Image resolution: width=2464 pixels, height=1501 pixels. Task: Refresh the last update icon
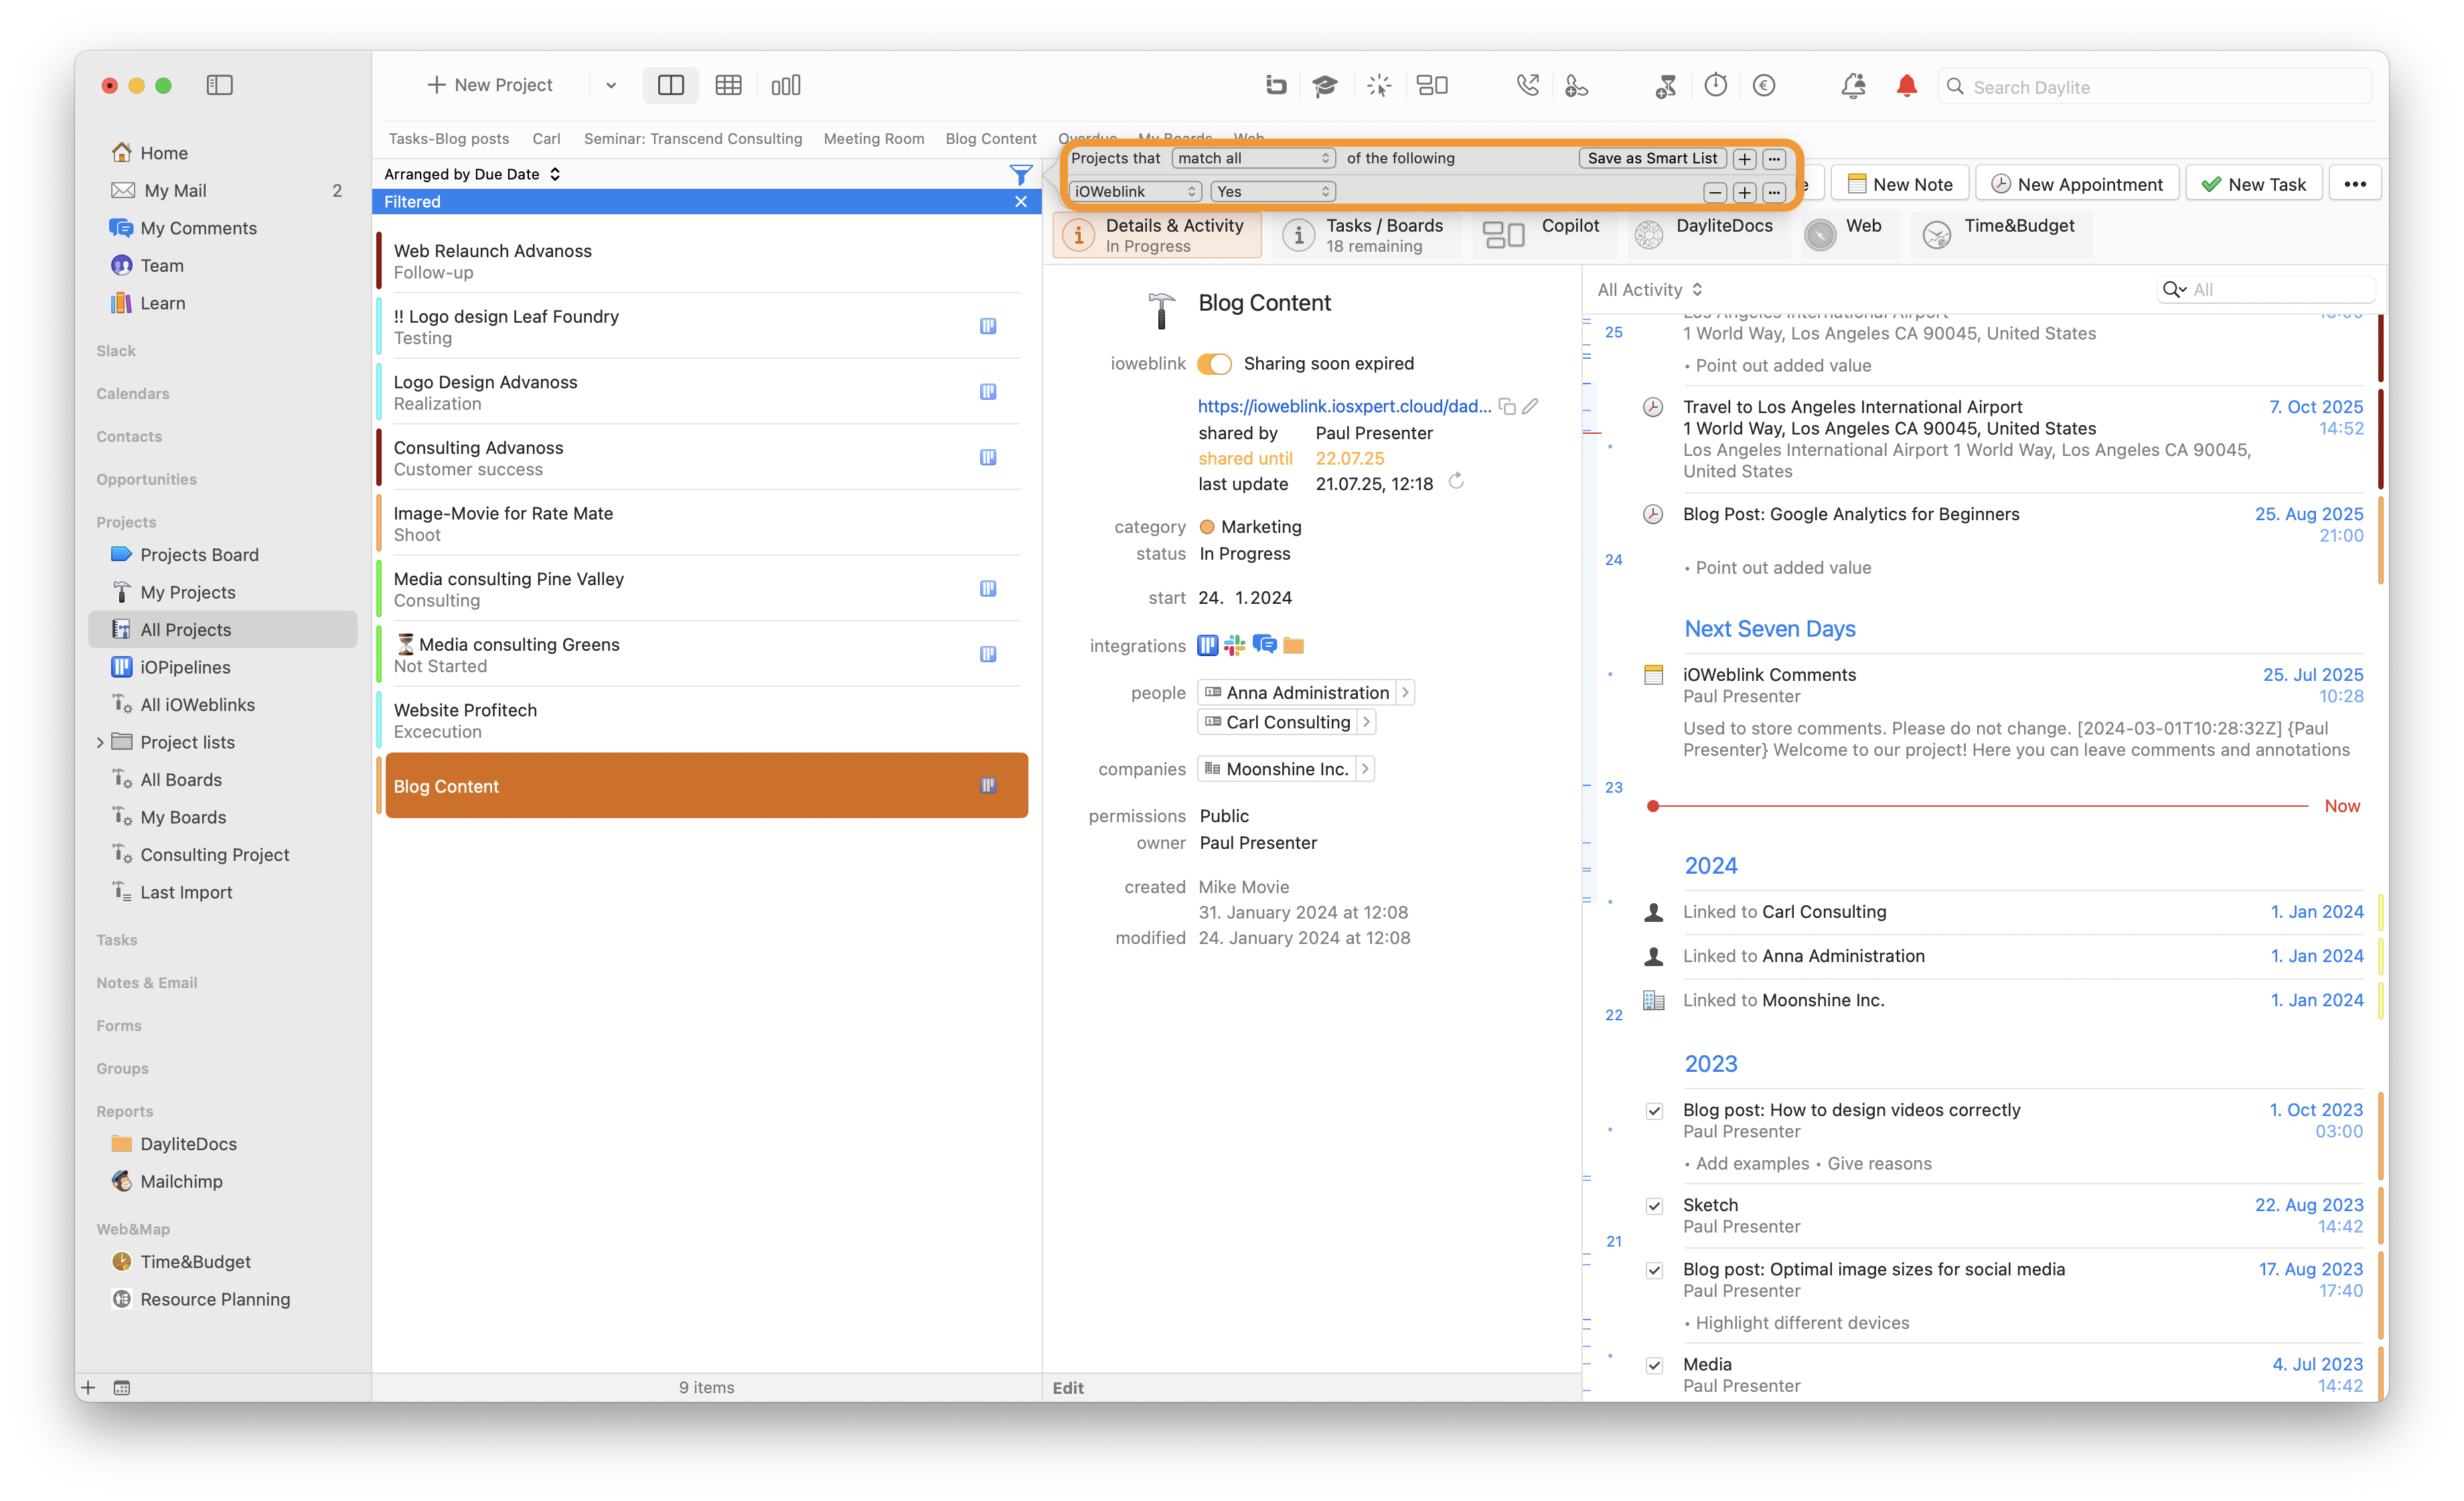(1456, 482)
